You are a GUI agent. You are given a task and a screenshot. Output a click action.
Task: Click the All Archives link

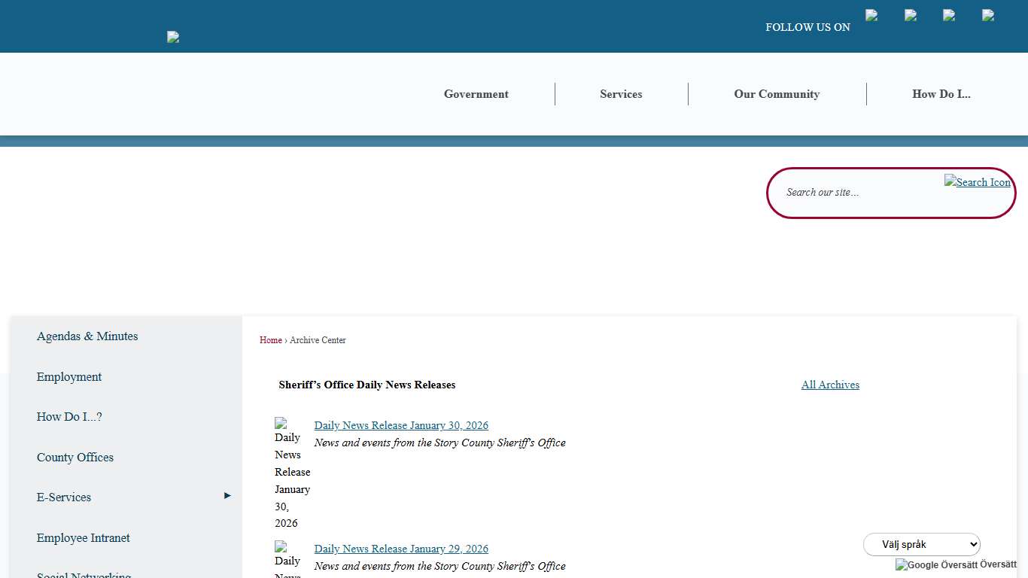pos(830,385)
